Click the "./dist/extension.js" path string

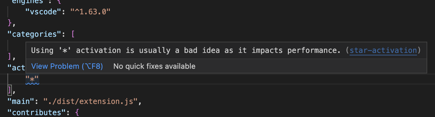tap(90, 101)
